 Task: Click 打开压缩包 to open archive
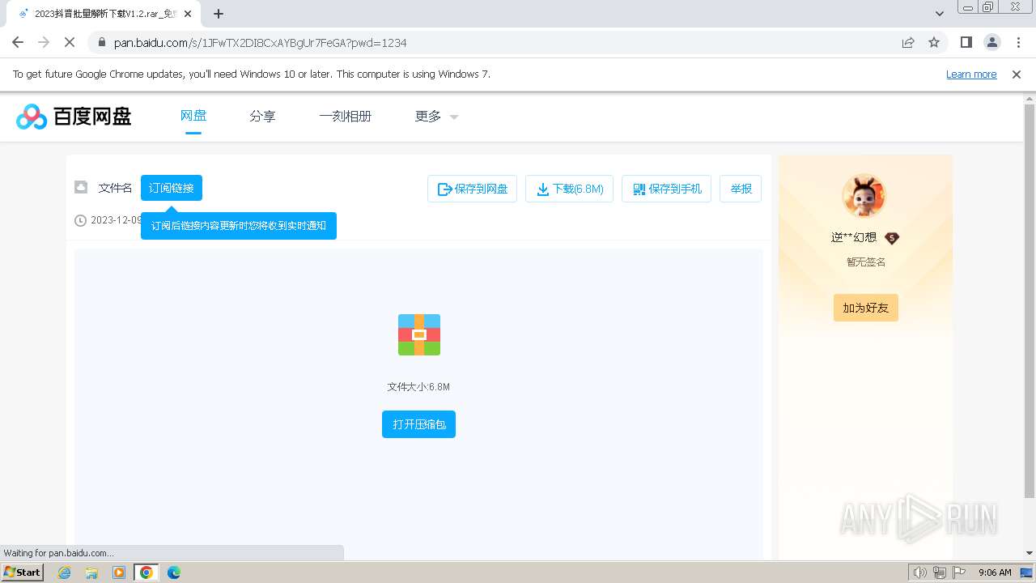[418, 424]
